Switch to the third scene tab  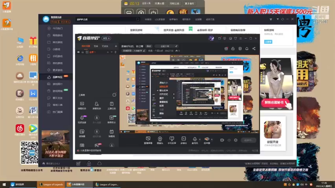pyautogui.click(x=105, y=46)
